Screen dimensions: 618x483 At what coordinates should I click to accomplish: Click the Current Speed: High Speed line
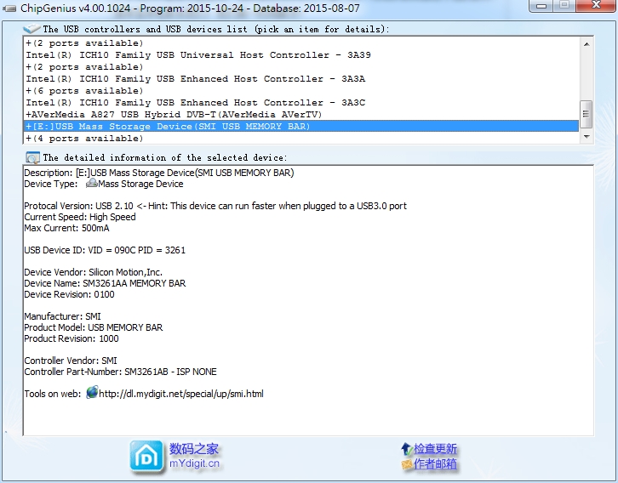[x=80, y=217]
